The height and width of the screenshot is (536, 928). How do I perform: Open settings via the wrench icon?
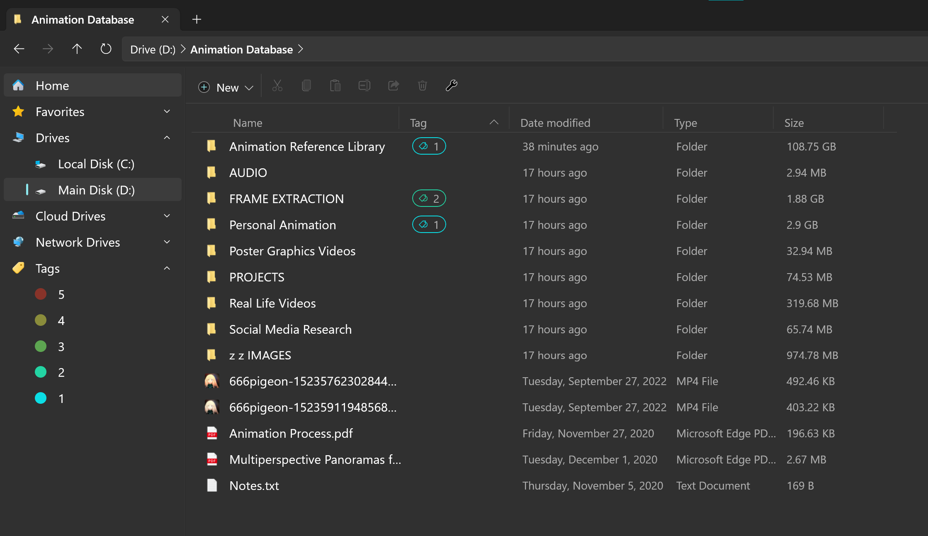(451, 86)
